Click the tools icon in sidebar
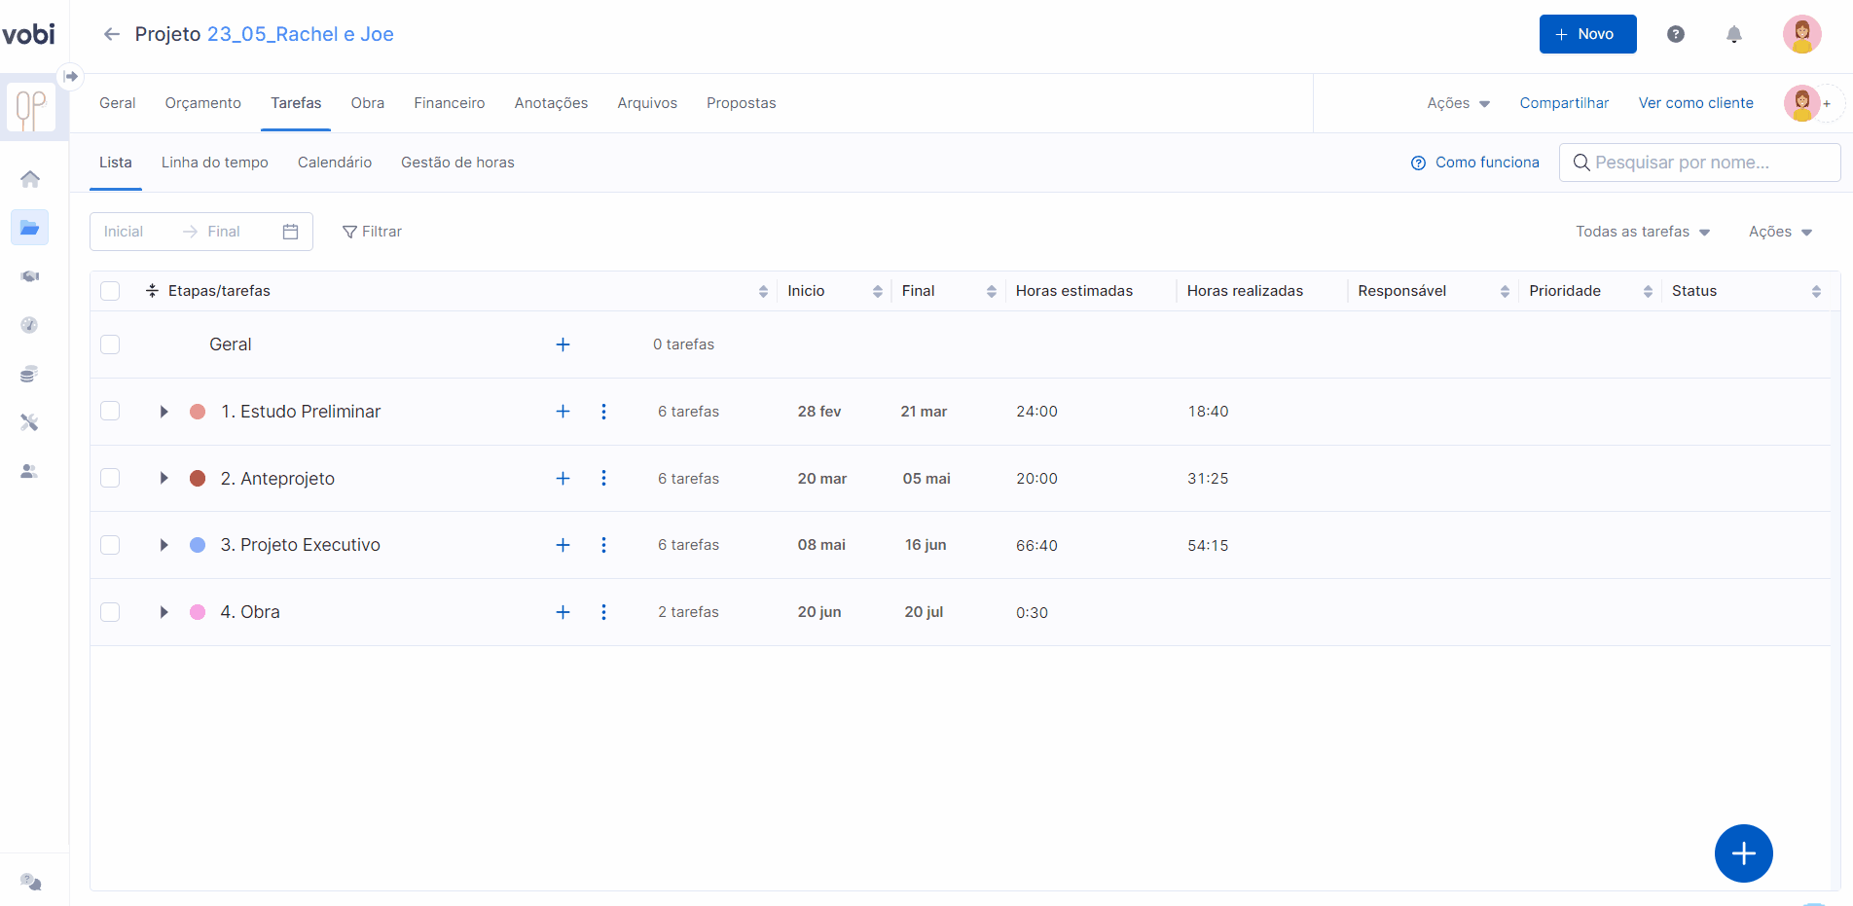This screenshot has width=1853, height=906. coord(30,422)
